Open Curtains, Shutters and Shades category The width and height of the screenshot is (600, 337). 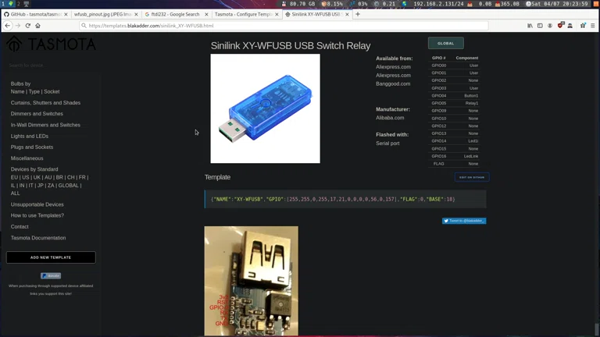pyautogui.click(x=45, y=103)
